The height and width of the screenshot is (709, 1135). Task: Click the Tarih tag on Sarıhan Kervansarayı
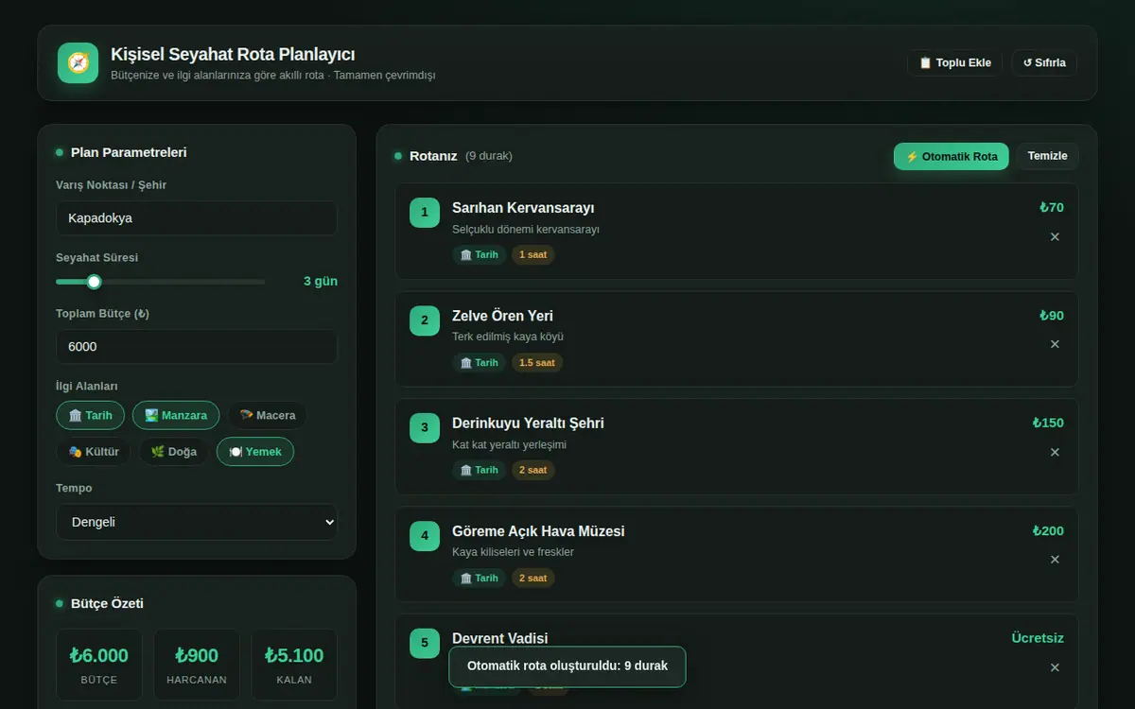tap(480, 254)
